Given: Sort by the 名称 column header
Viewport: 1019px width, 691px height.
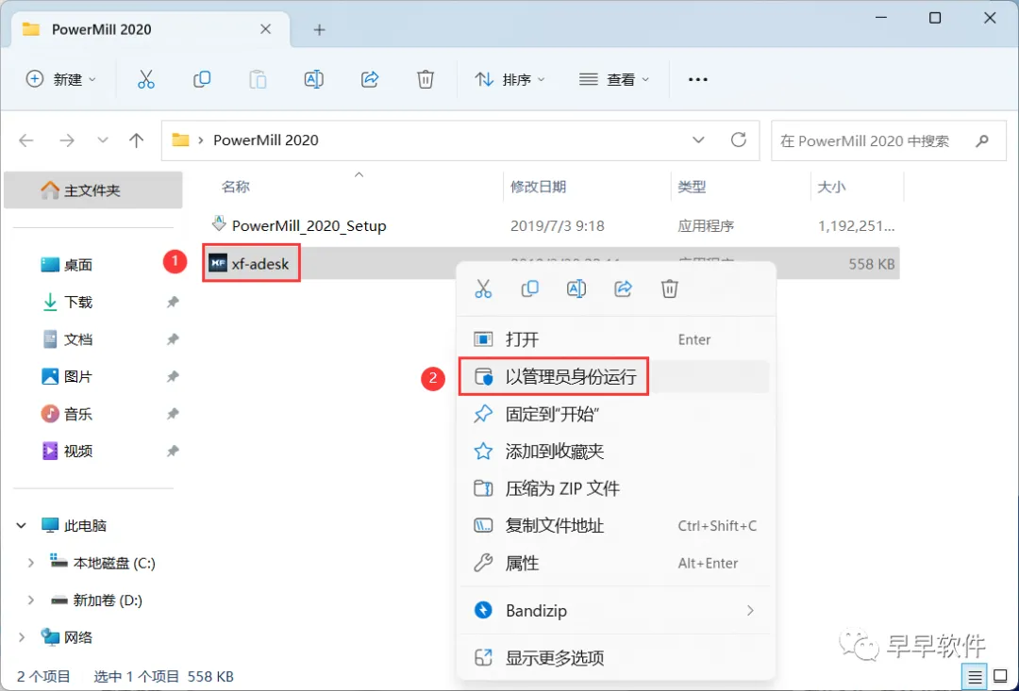Looking at the screenshot, I should [x=235, y=187].
